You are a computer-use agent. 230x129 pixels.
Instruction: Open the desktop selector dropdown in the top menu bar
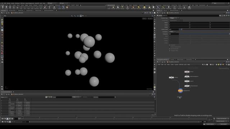point(52,3)
